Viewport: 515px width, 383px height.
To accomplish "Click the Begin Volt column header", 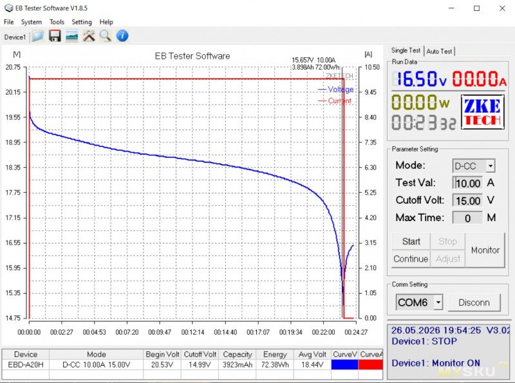I will pos(162,355).
